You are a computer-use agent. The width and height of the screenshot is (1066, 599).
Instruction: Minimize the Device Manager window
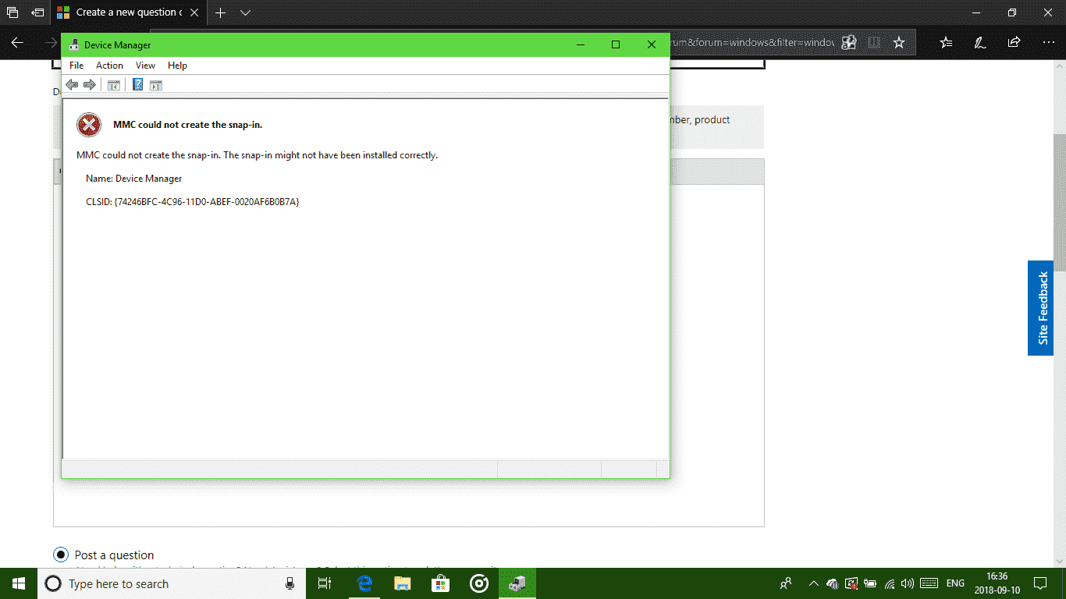point(581,44)
